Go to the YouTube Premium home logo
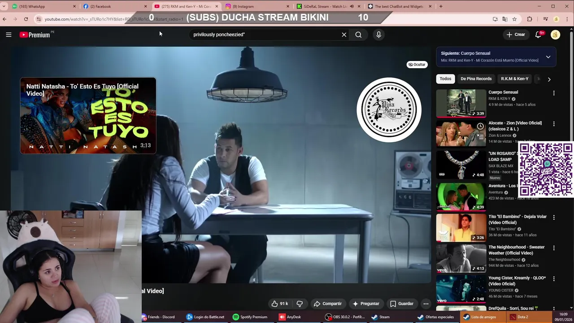This screenshot has height=323, width=574. pyautogui.click(x=35, y=35)
